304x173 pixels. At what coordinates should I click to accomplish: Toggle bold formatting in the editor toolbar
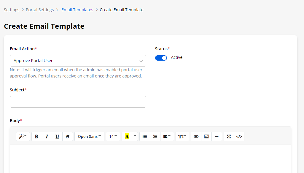point(36,136)
